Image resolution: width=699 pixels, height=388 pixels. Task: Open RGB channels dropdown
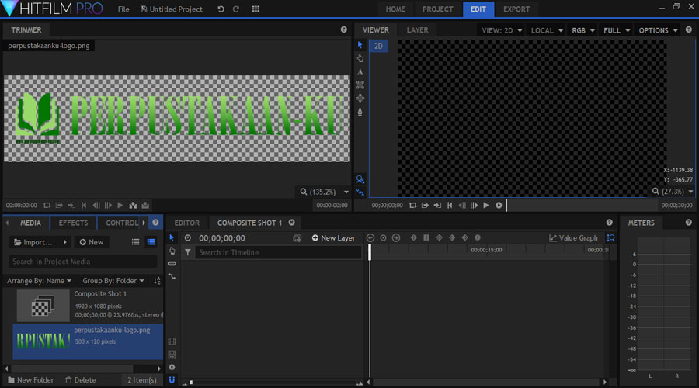583,30
